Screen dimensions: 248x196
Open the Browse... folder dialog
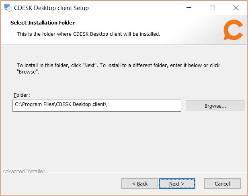click(215, 106)
